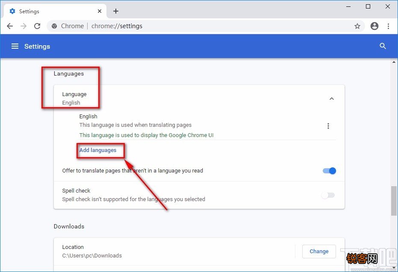Viewport: 398px width, 272px height.
Task: Click the Languages section heading
Action: (x=68, y=73)
